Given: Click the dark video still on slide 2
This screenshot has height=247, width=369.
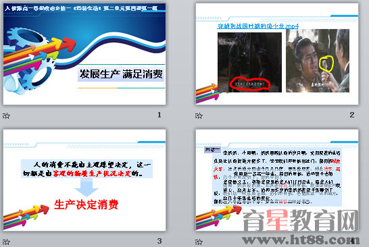Looking at the screenshot, I should pyautogui.click(x=249, y=62).
